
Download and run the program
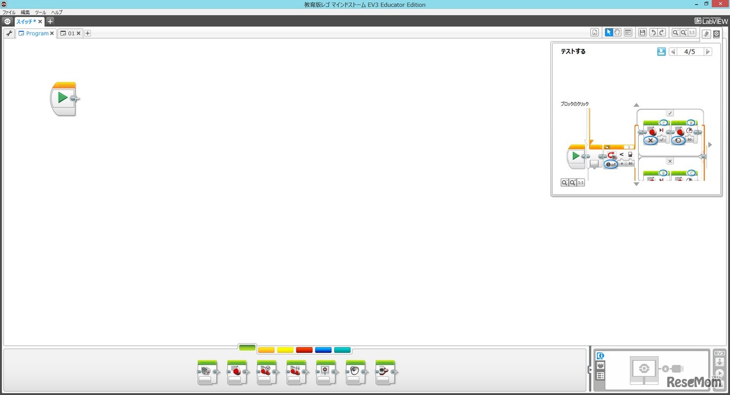coord(720,372)
